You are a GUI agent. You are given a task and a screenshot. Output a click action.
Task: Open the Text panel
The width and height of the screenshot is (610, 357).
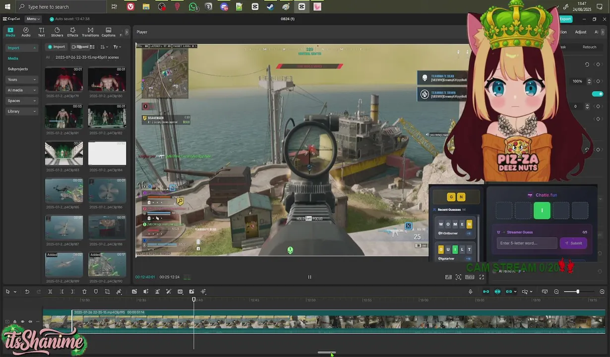point(41,32)
